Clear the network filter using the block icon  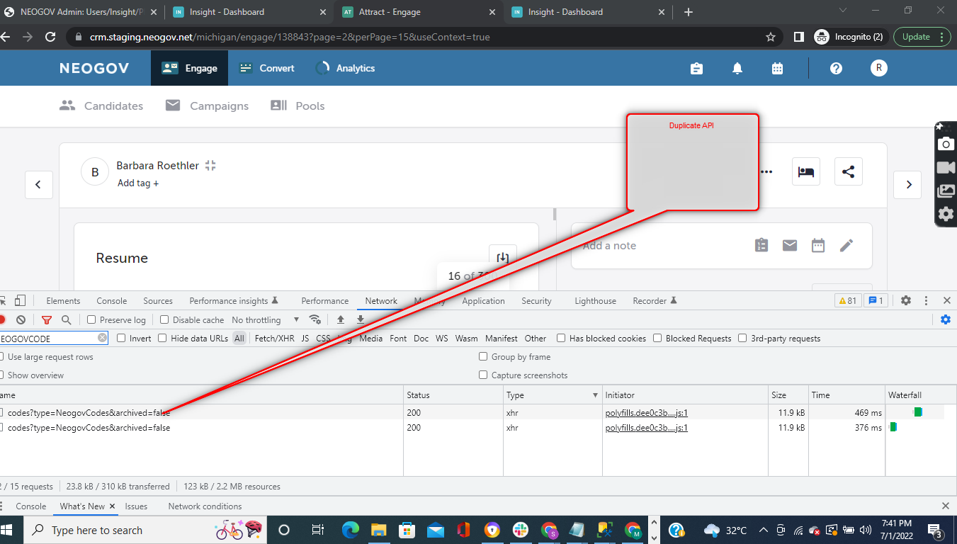coord(21,319)
